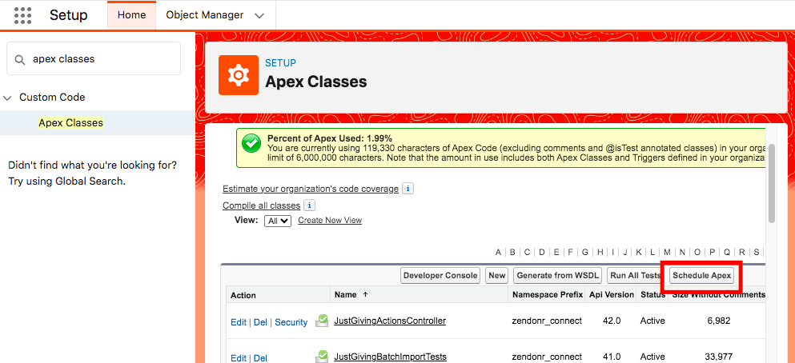
Task: Filter the list by letter D
Action: click(x=542, y=252)
